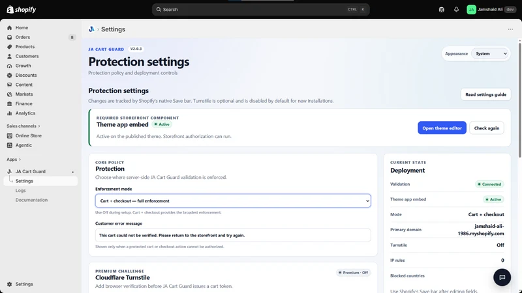Click the jamshaid-ali-1986.myshopify.com domain
This screenshot has height=293, width=522.
(x=481, y=230)
